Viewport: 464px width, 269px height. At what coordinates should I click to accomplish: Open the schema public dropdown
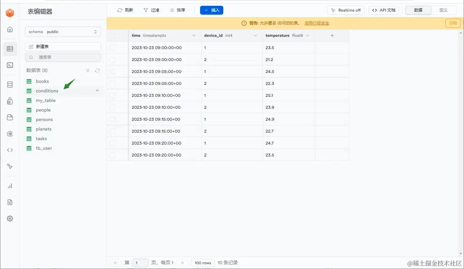[63, 32]
